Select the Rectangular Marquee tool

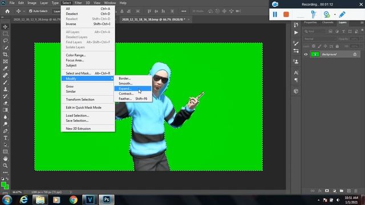[x=5, y=34]
